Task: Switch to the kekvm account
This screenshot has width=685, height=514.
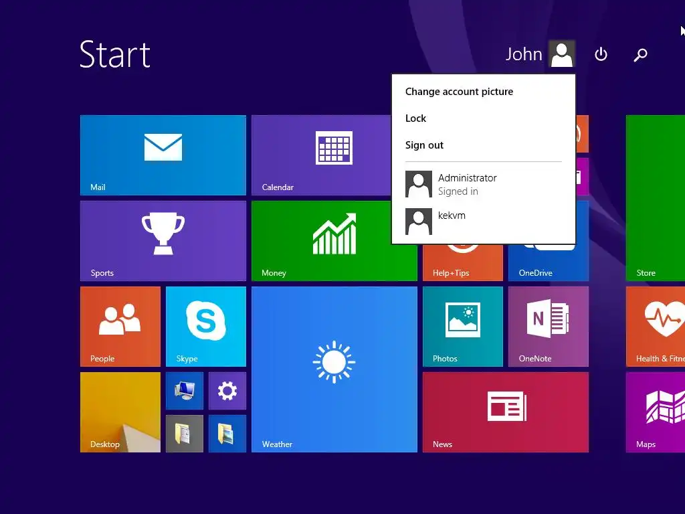Action: point(483,221)
